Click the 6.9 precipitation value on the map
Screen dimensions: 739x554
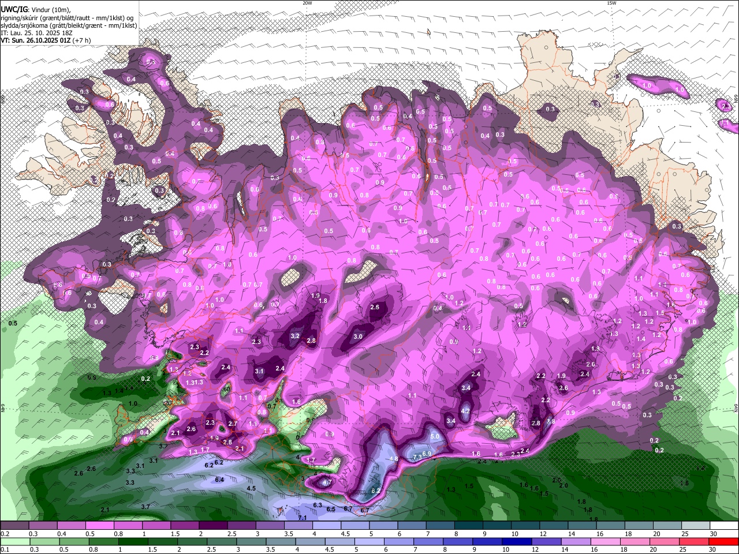[427, 454]
